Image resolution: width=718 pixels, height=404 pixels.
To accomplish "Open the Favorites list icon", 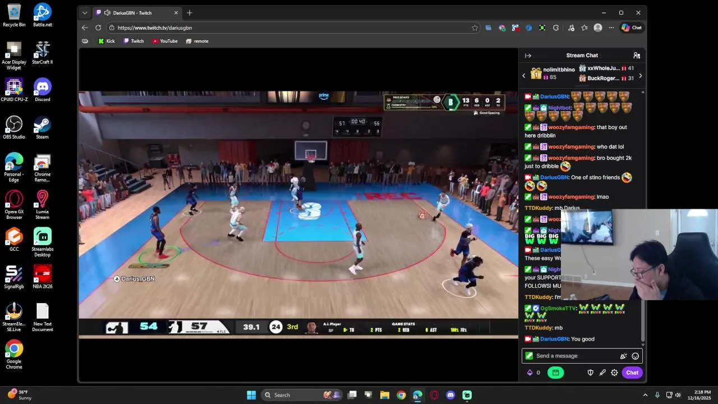I will 584,27.
